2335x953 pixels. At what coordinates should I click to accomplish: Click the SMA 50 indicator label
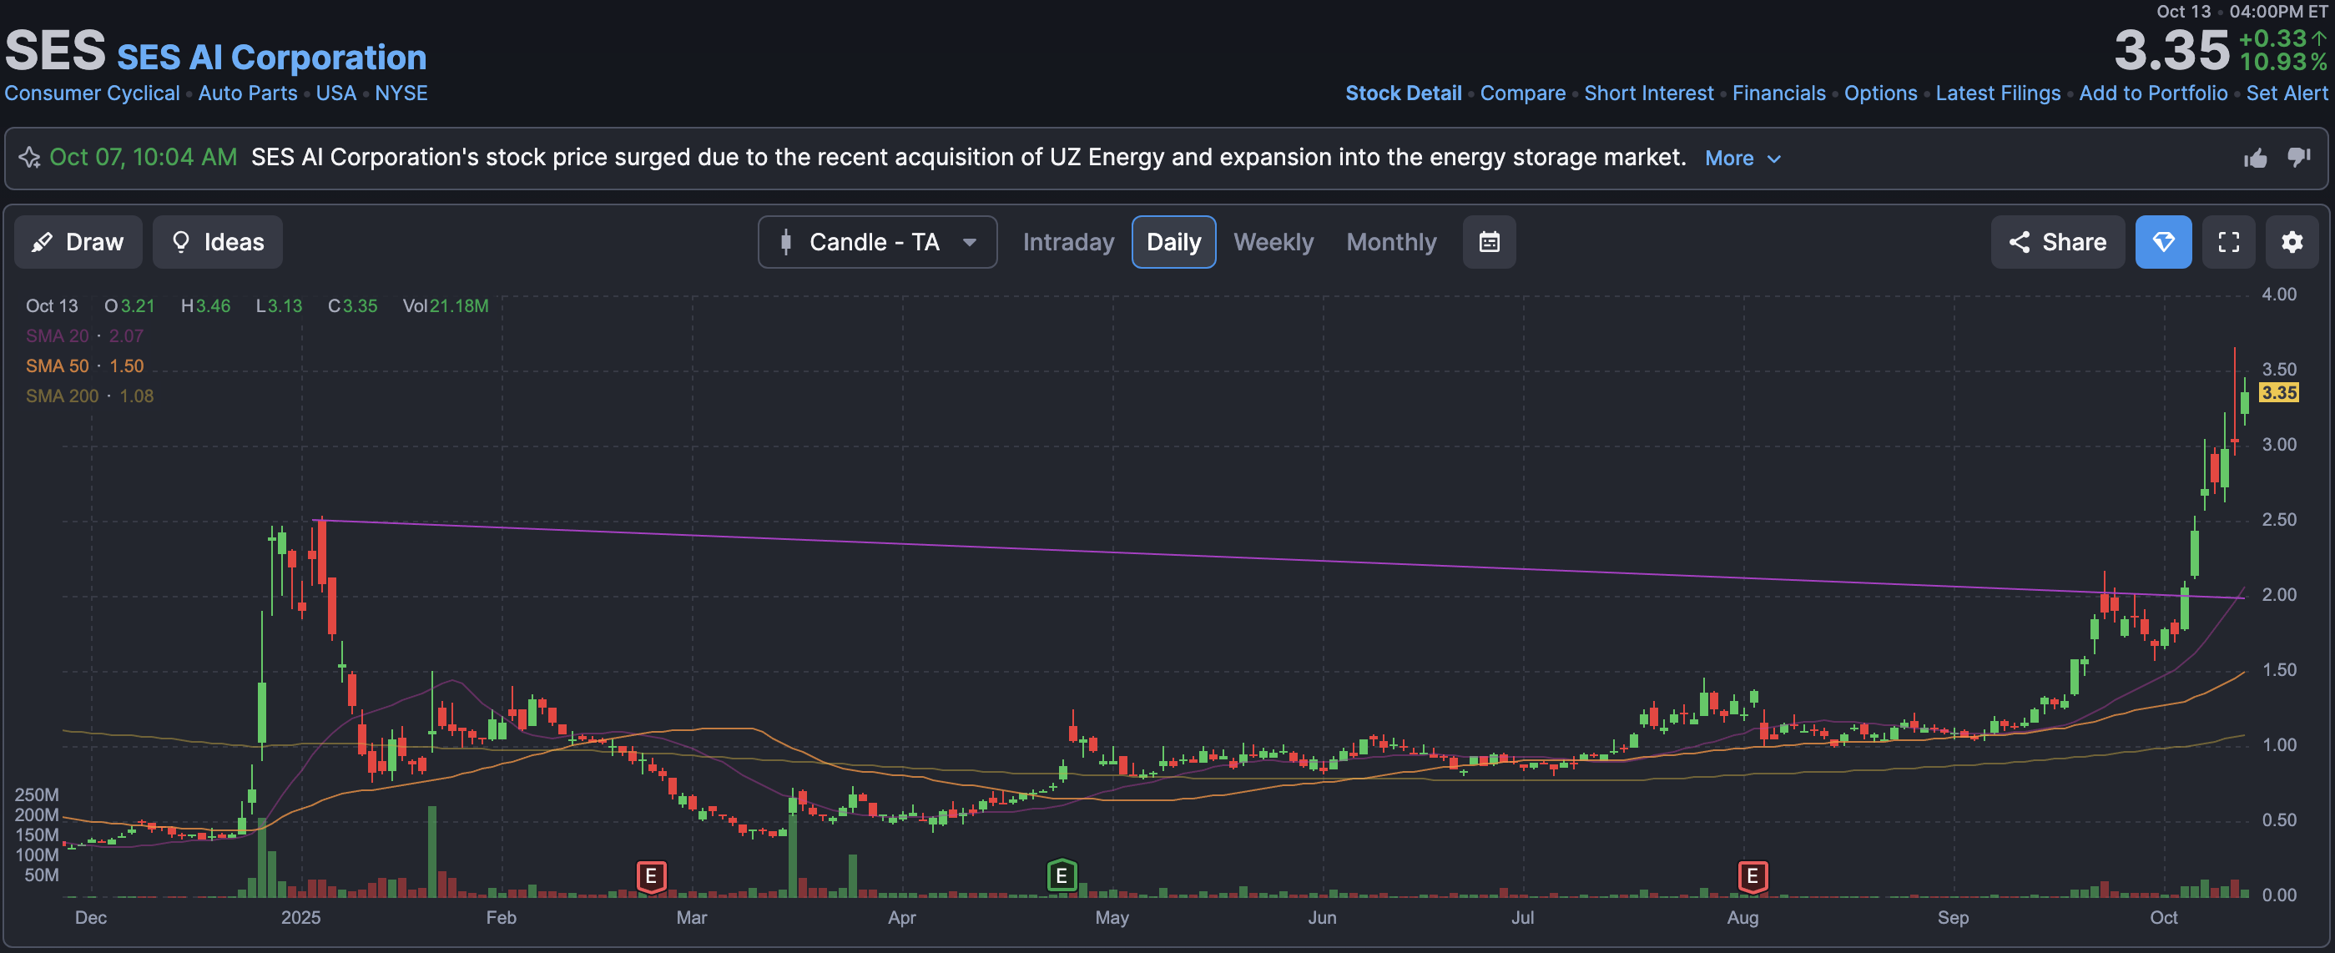57,366
